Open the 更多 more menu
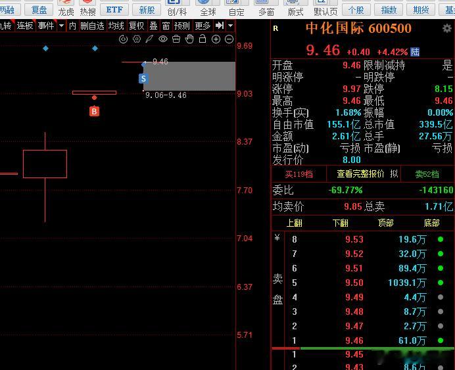The height and width of the screenshot is (370, 455). pos(203,26)
